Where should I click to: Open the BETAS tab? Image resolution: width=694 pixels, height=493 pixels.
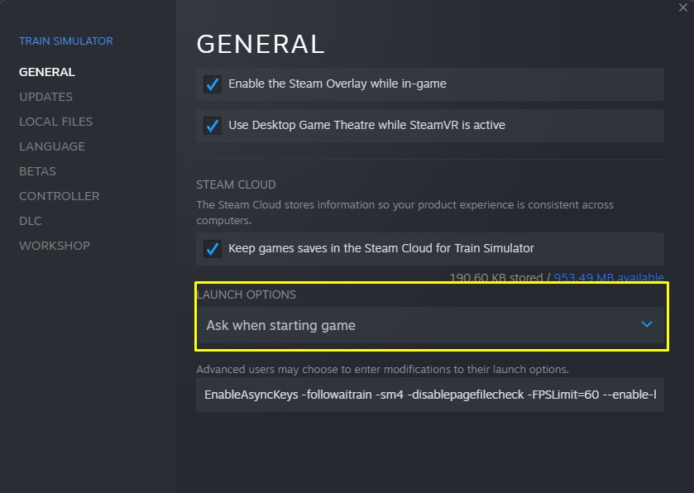click(x=38, y=171)
